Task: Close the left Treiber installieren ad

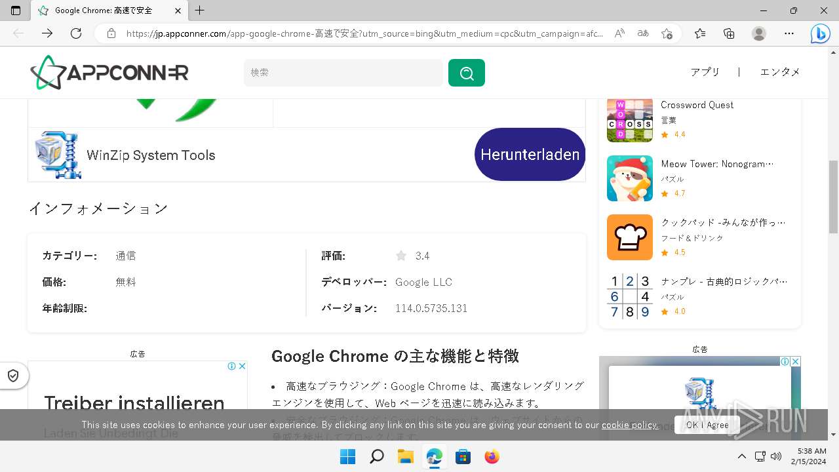Action: [x=242, y=366]
